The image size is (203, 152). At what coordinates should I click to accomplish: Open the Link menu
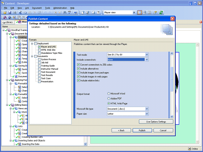27,8
